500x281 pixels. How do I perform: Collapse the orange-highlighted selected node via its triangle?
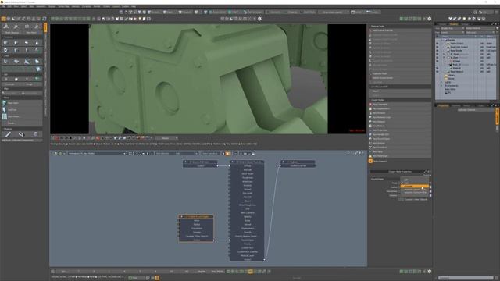point(182,217)
